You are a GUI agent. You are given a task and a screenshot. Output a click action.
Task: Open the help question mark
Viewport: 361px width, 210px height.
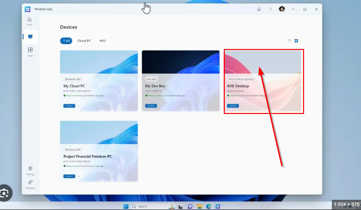pyautogui.click(x=271, y=9)
